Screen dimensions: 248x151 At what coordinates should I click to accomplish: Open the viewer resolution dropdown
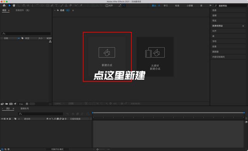tap(75, 104)
